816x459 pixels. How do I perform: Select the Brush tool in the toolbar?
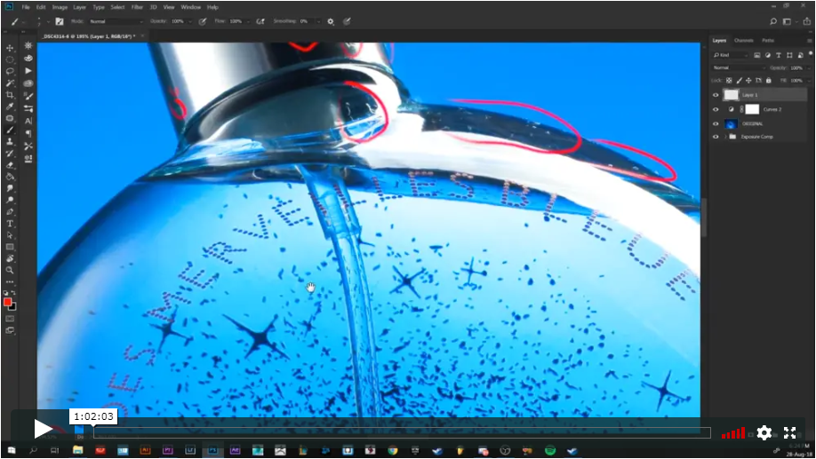[10, 130]
